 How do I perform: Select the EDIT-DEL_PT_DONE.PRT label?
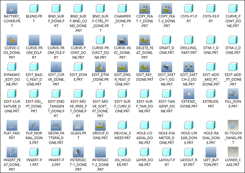point(34,106)
